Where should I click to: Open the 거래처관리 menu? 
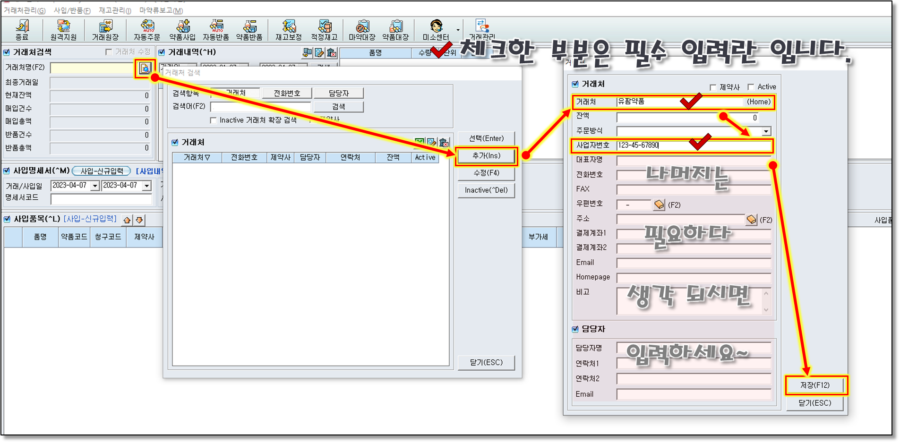25,10
